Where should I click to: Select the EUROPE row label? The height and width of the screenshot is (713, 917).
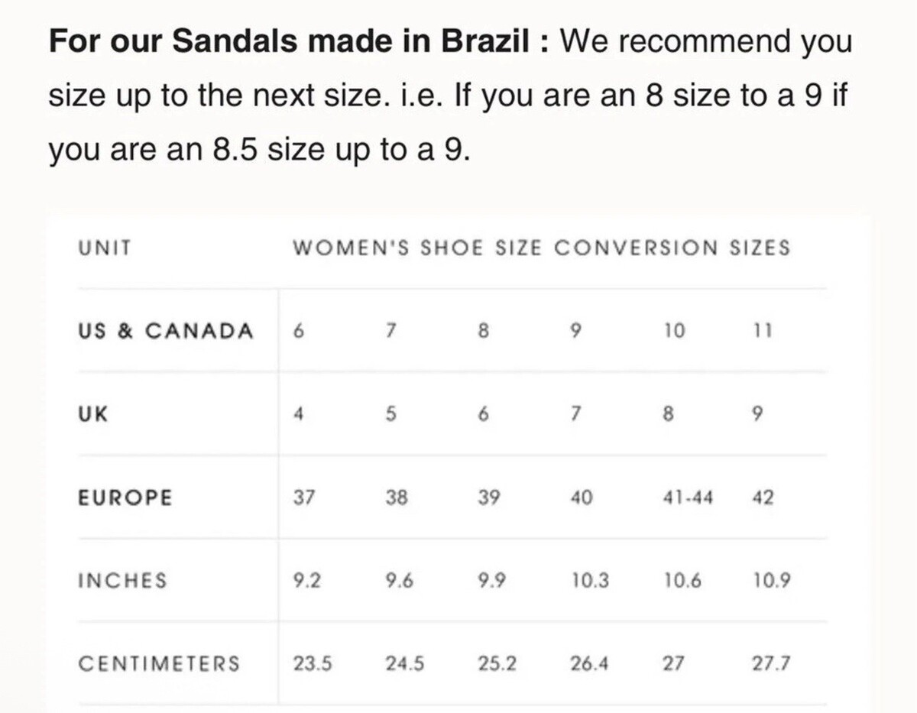(x=125, y=497)
